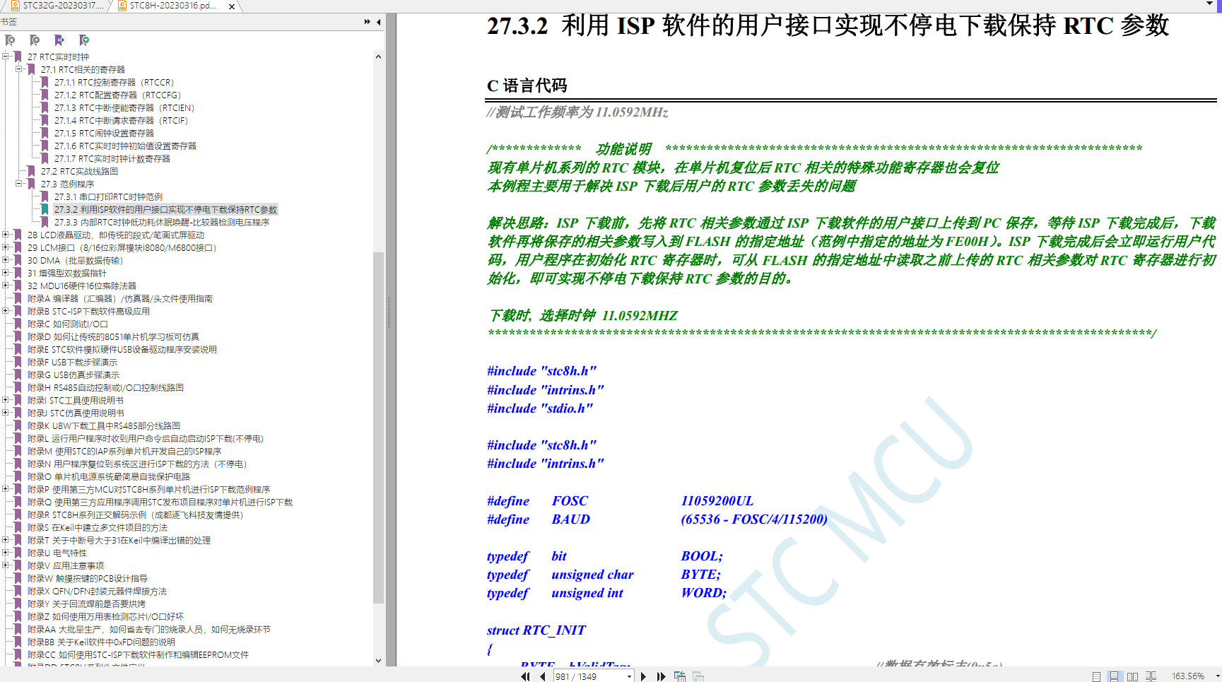The height and width of the screenshot is (682, 1222).
Task: Click scroll-up arrow of bookmarks panel scrollbar
Action: (x=378, y=57)
